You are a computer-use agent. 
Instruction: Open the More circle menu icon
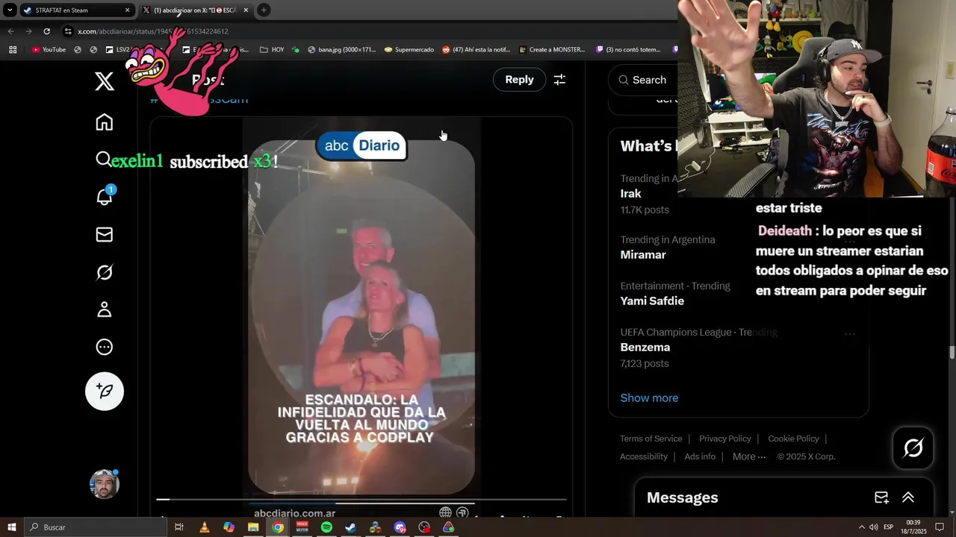click(x=105, y=347)
